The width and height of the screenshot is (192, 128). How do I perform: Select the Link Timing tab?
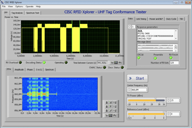pos(141,19)
